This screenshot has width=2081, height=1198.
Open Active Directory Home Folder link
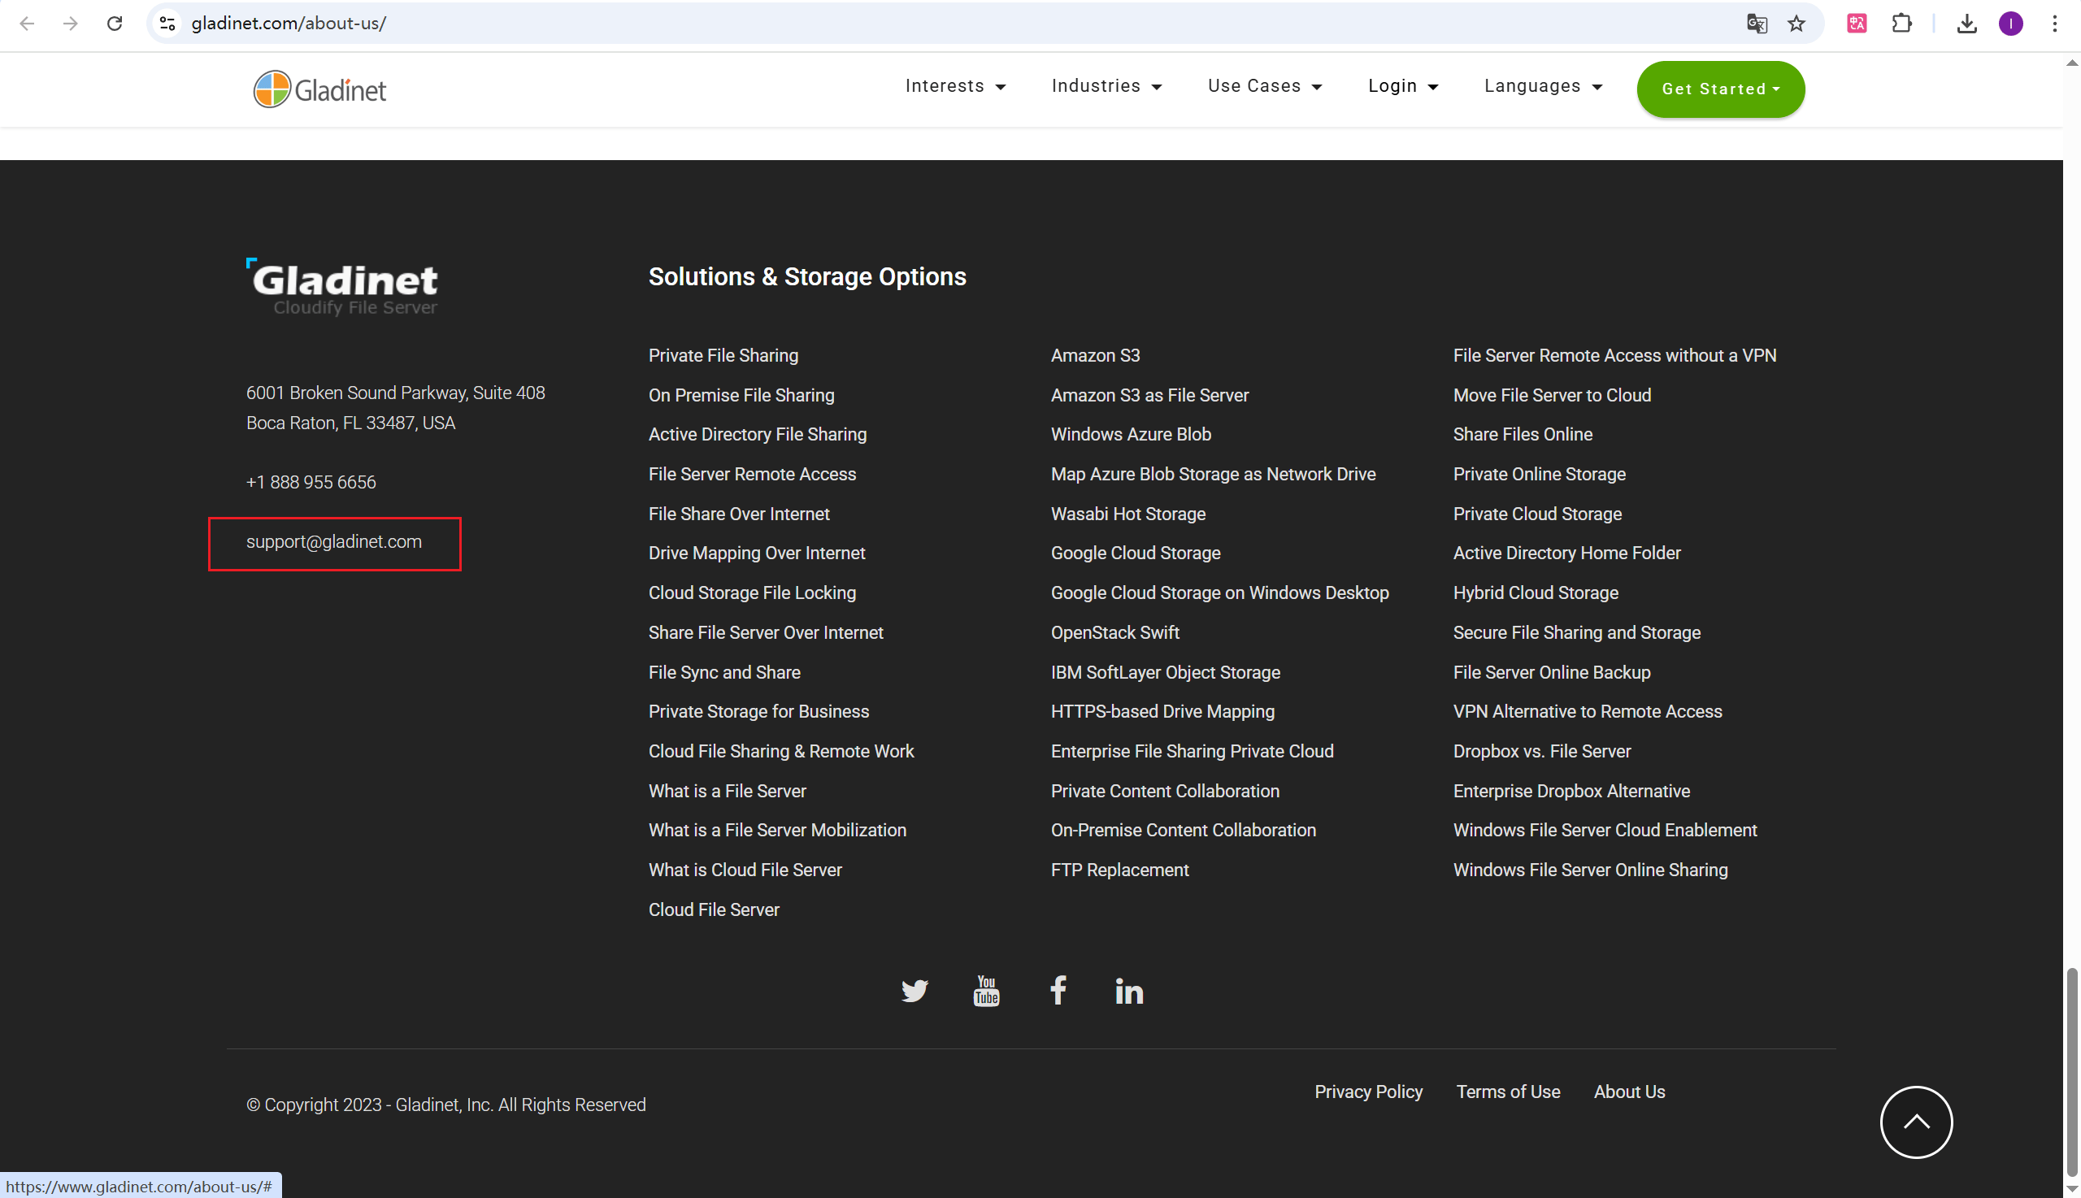[x=1566, y=553]
